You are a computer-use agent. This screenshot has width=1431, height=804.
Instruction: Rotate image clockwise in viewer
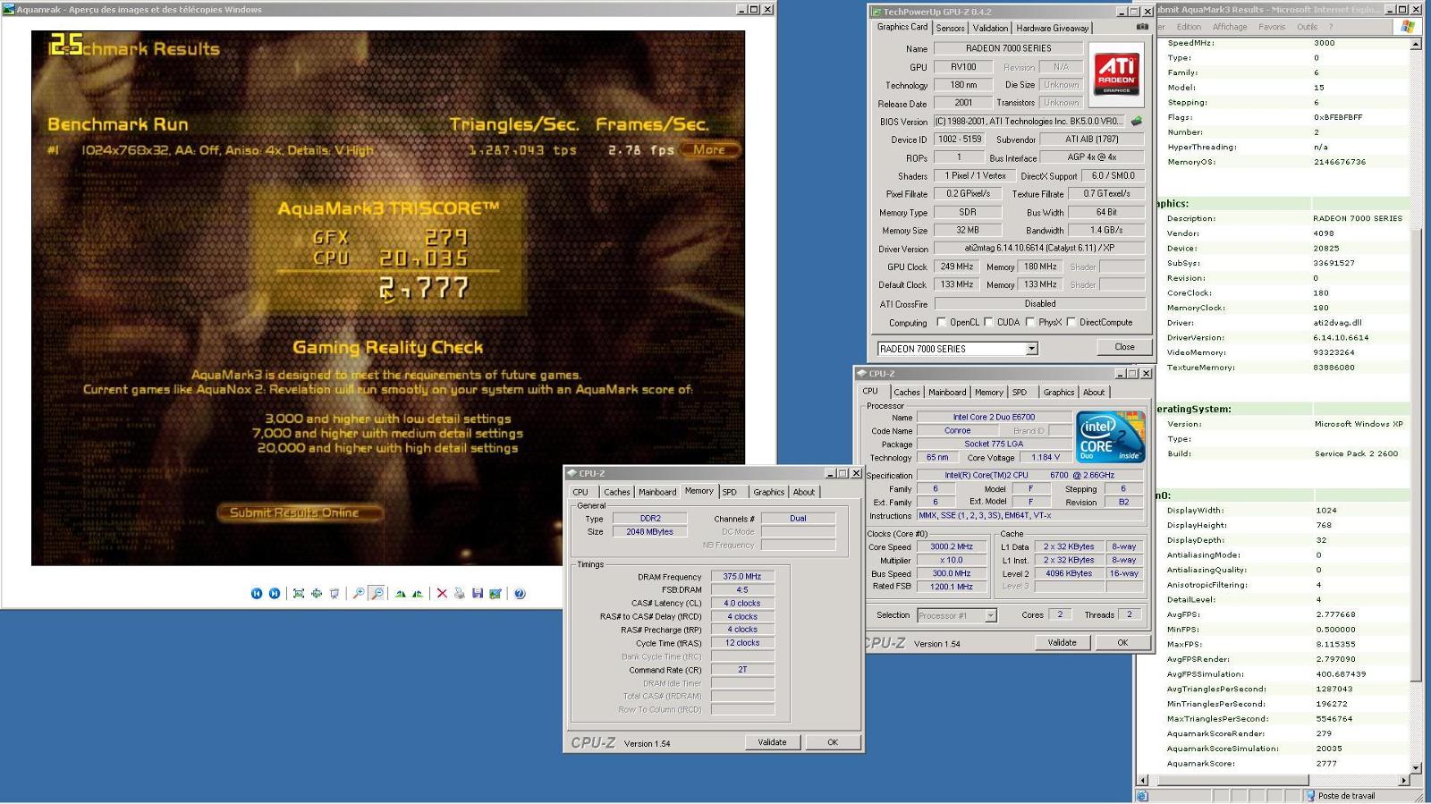(x=400, y=593)
